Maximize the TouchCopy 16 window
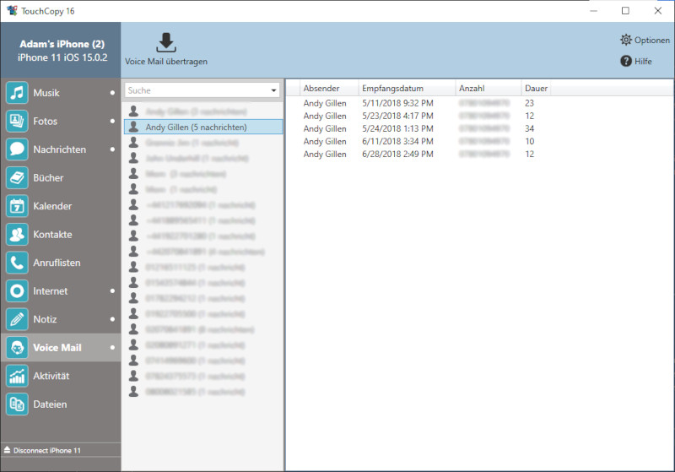 pos(625,11)
